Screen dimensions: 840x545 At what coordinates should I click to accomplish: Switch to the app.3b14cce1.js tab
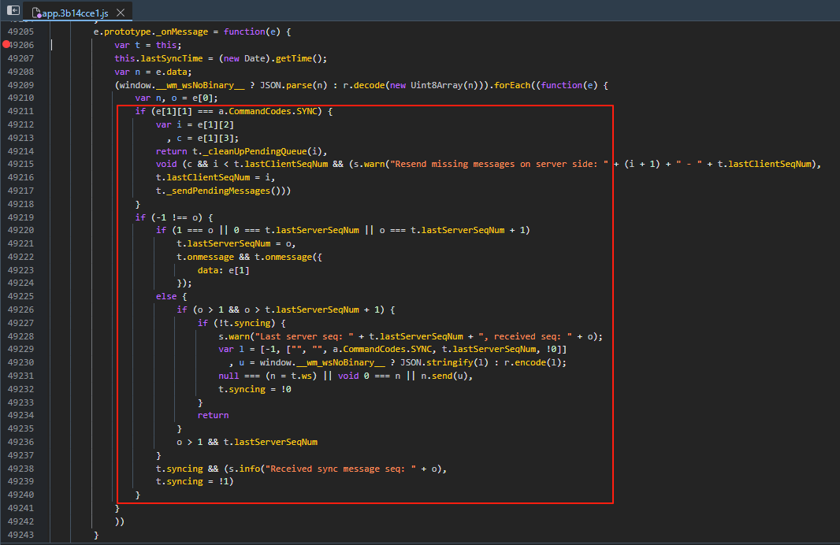tap(76, 12)
